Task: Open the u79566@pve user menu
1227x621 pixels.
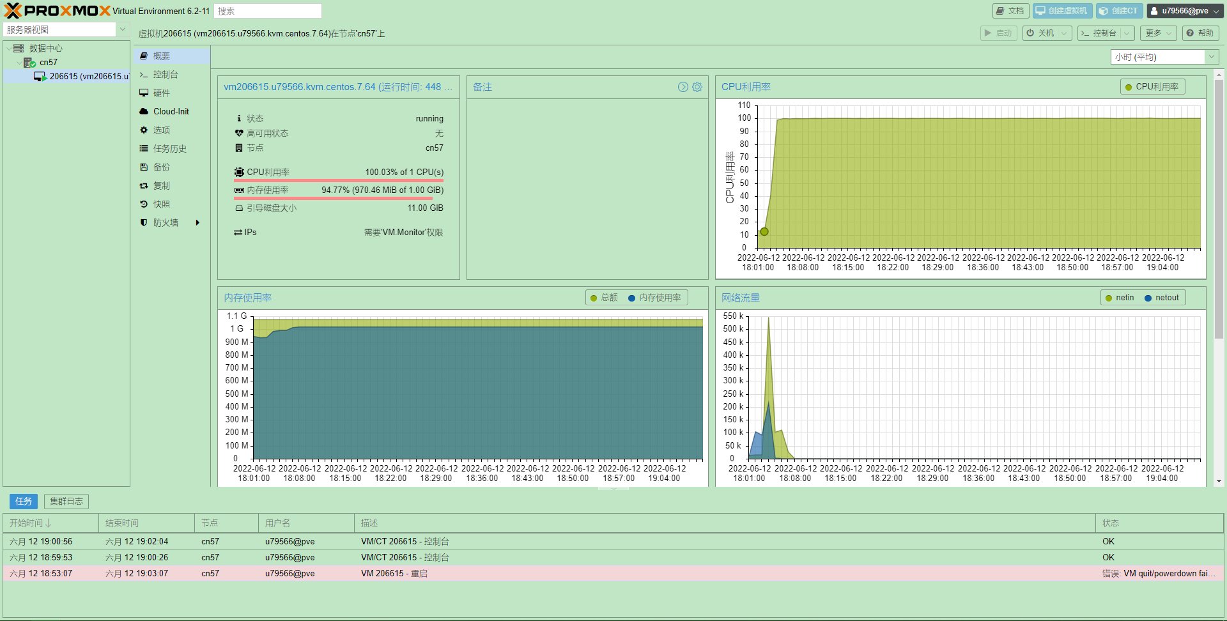Action: click(1185, 11)
